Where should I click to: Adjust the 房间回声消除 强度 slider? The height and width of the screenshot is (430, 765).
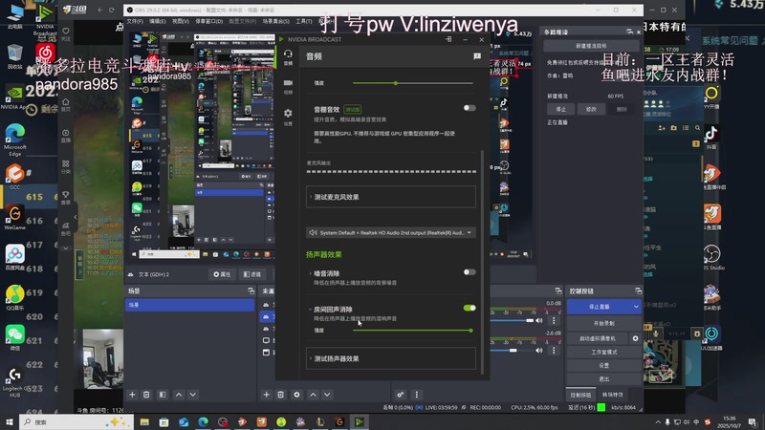(412, 331)
